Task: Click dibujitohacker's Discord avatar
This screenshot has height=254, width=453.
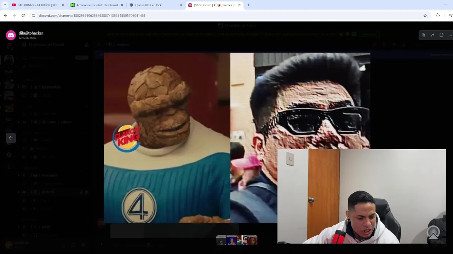Action: (11, 35)
